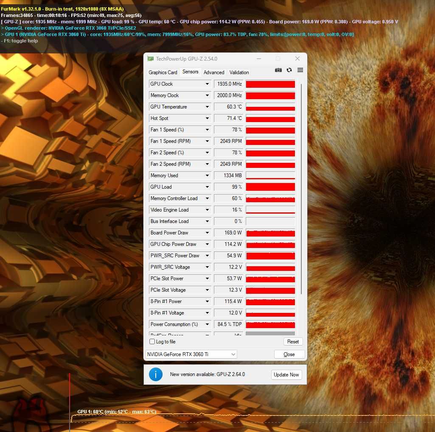Click the 84.5 % TDP value

tap(229, 324)
